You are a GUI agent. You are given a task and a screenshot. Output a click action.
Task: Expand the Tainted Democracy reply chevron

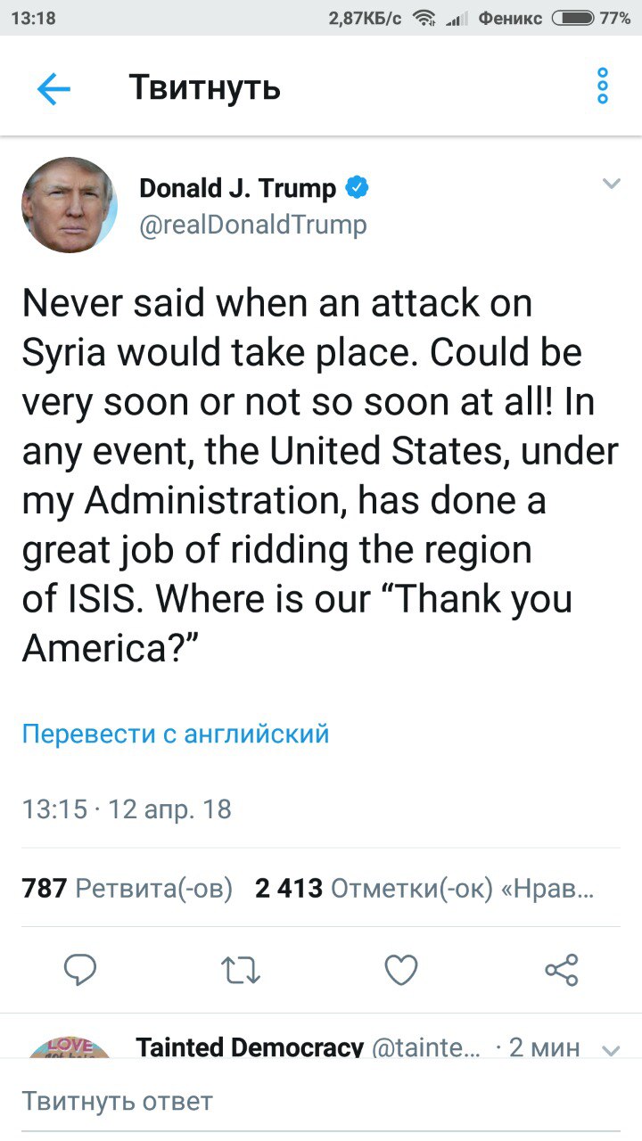click(x=611, y=1049)
